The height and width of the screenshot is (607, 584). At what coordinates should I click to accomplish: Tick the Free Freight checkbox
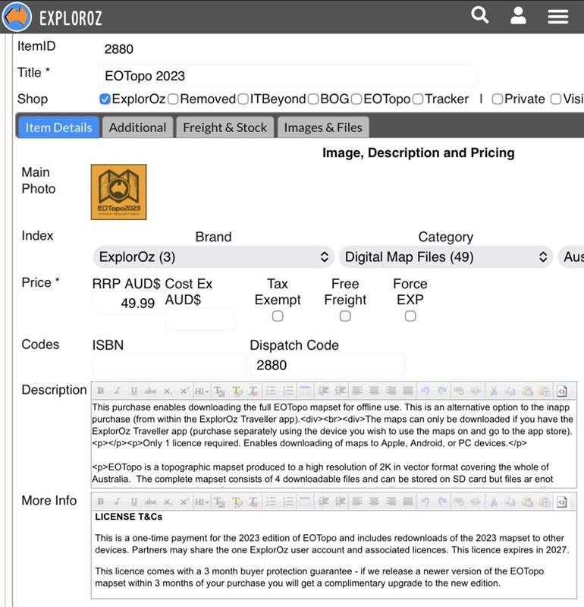[345, 316]
